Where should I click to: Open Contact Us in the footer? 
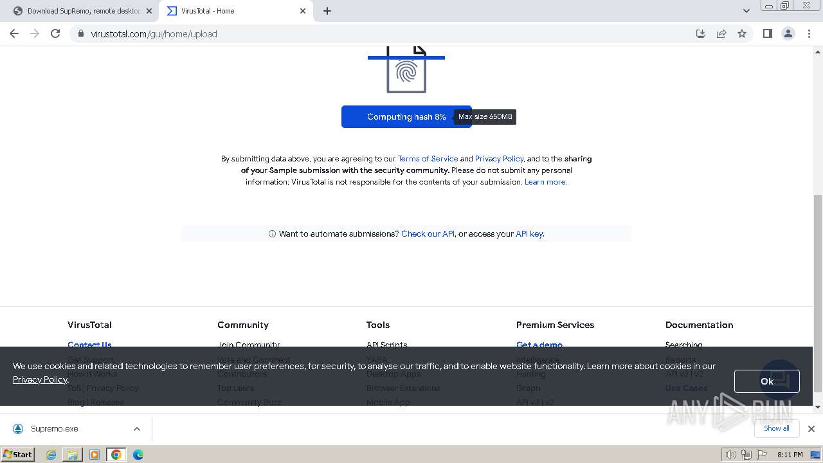click(89, 345)
